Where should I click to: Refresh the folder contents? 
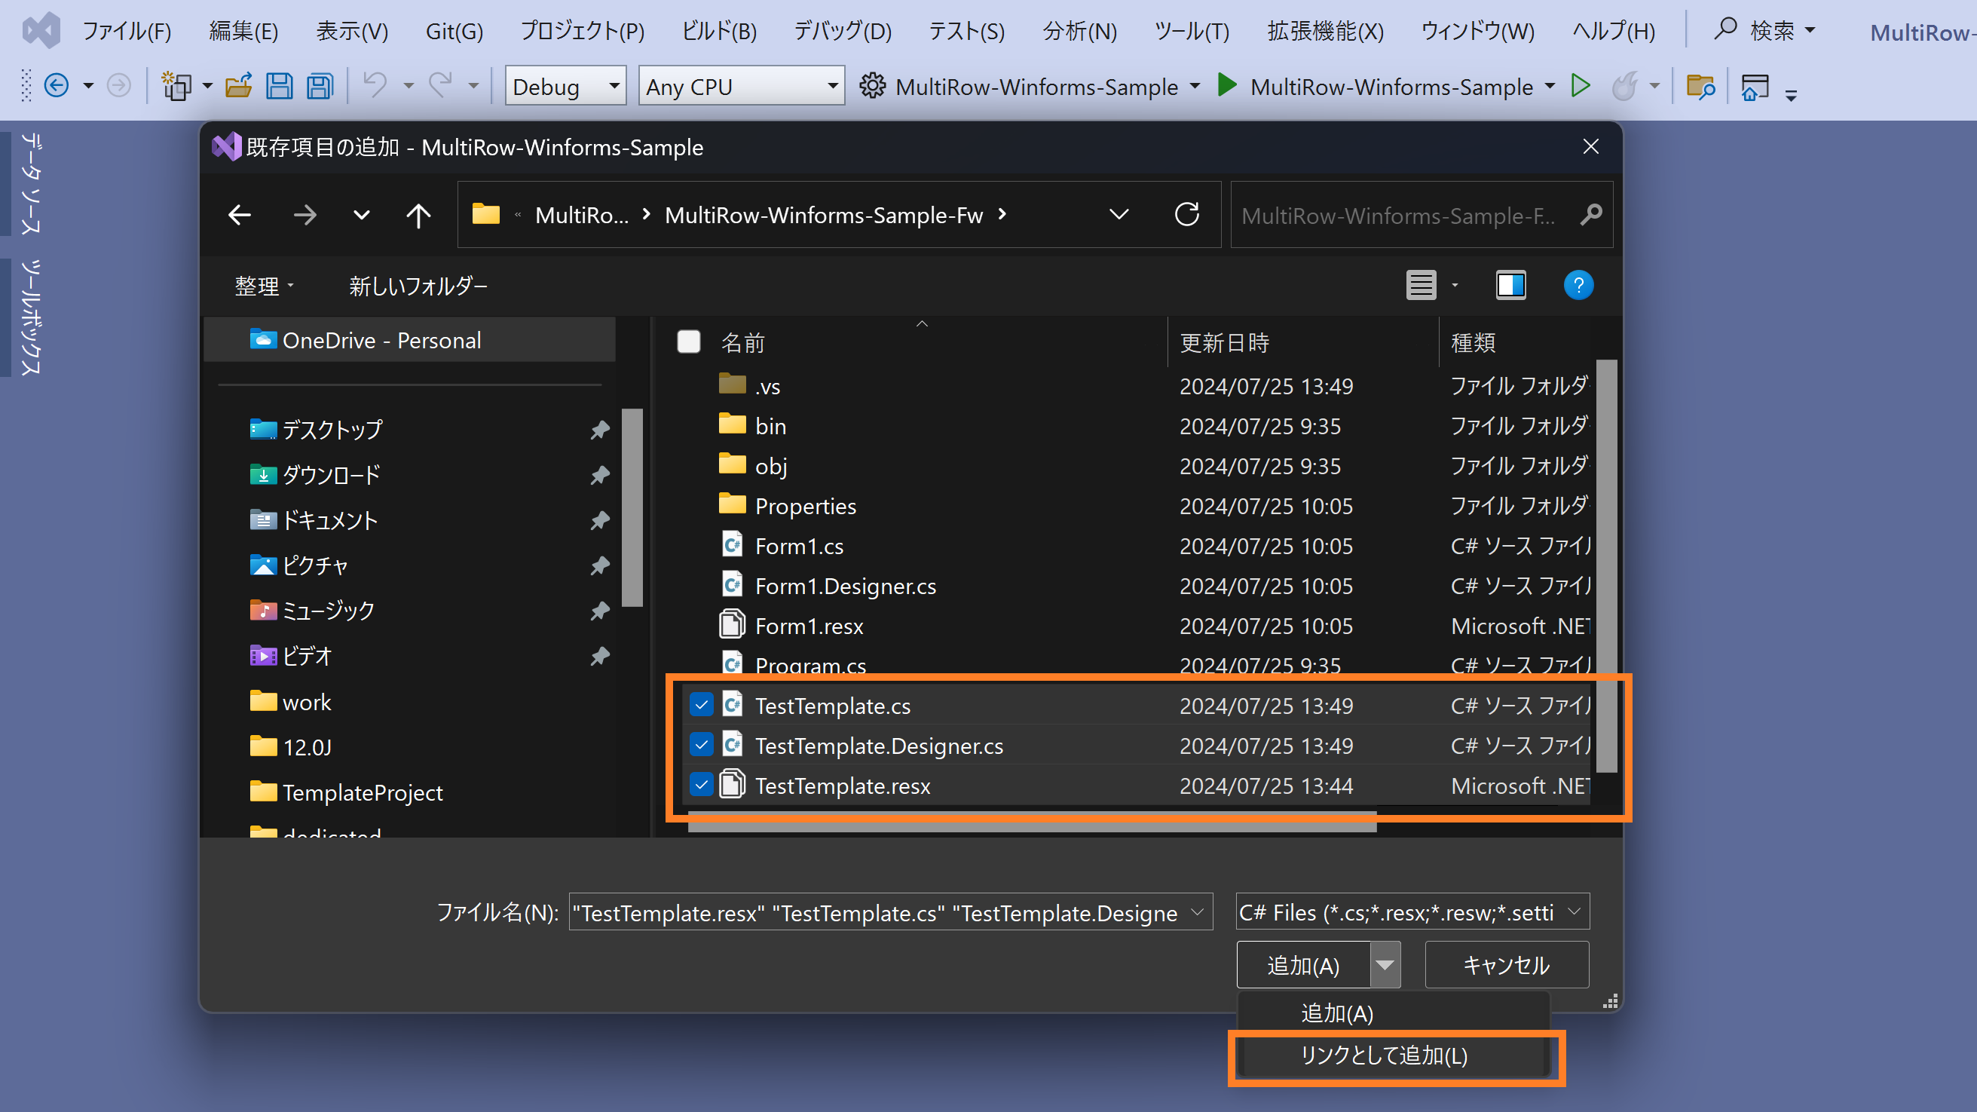(x=1186, y=214)
